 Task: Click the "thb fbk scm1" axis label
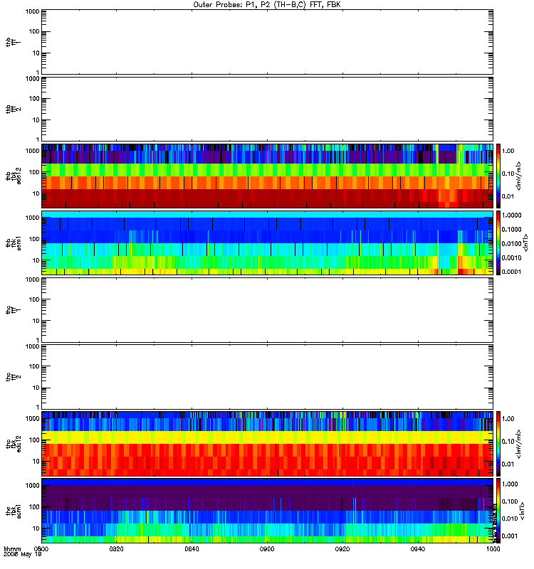(x=13, y=243)
